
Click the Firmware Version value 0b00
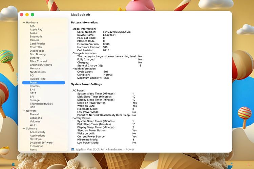point(106,44)
